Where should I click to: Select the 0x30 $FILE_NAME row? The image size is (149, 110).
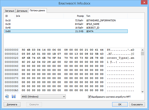(66, 24)
